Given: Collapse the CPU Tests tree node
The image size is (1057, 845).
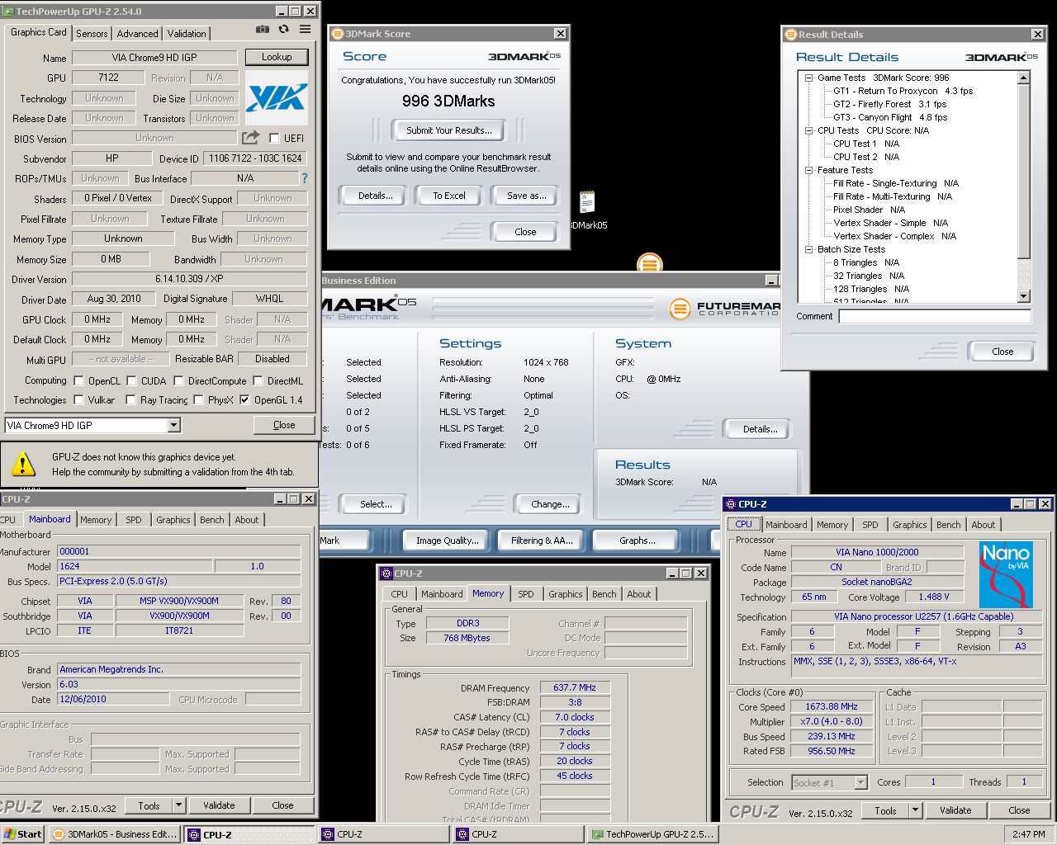Looking at the screenshot, I should 809,130.
